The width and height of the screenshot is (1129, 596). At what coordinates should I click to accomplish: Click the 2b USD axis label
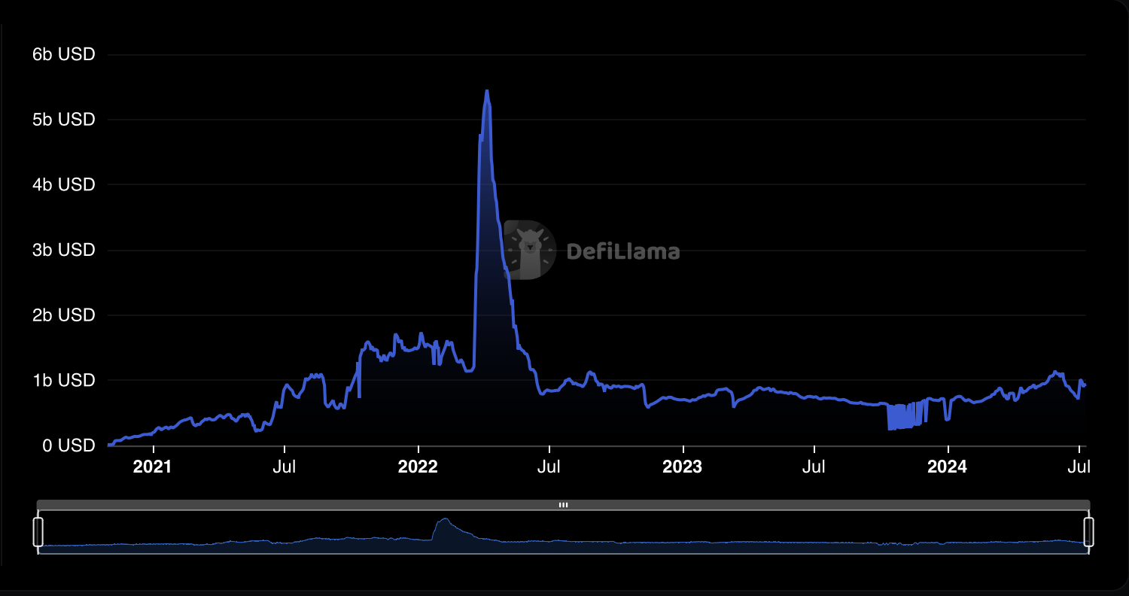[64, 315]
